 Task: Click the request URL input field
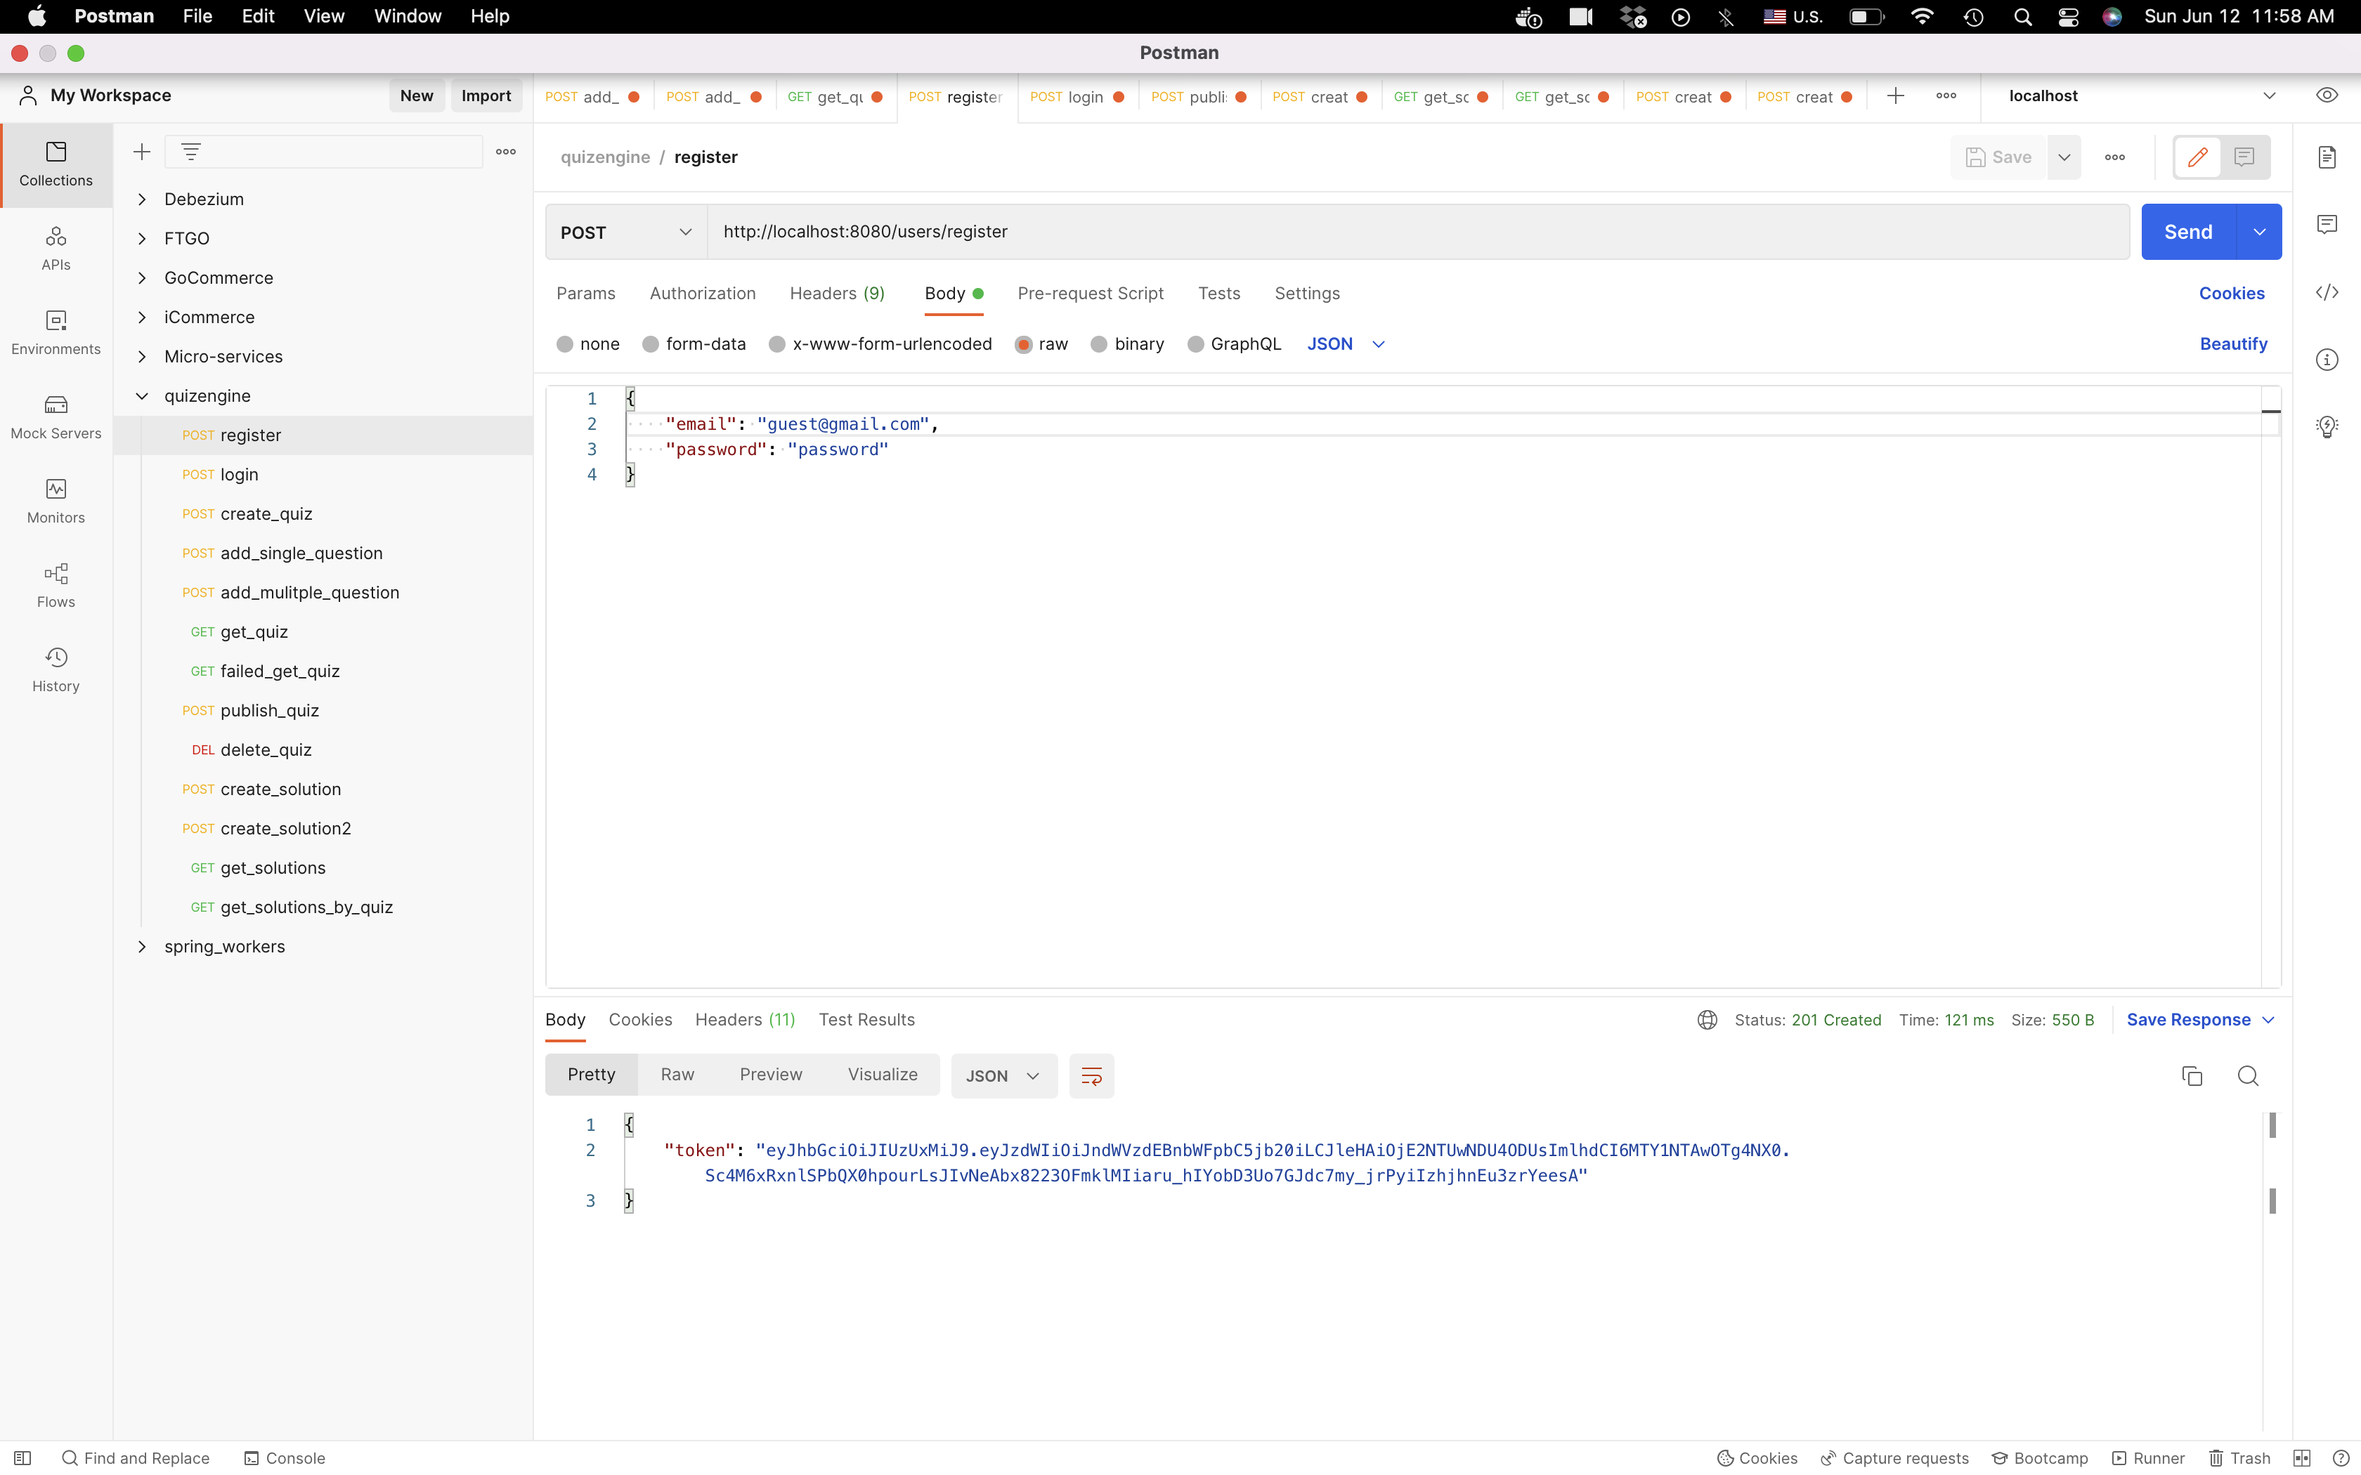(x=1414, y=232)
